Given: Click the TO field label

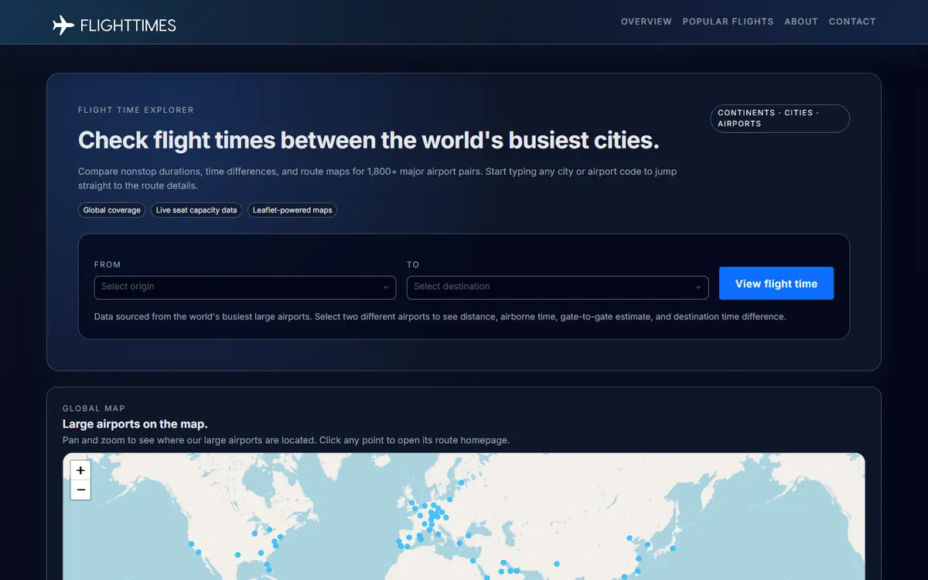Looking at the screenshot, I should (413, 264).
